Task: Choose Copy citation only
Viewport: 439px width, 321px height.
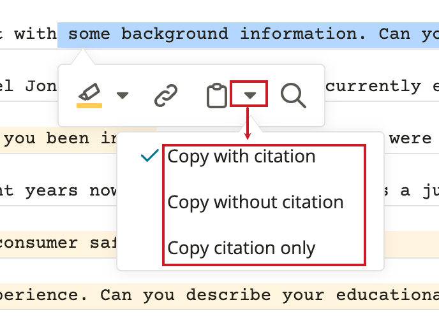Action: point(241,248)
